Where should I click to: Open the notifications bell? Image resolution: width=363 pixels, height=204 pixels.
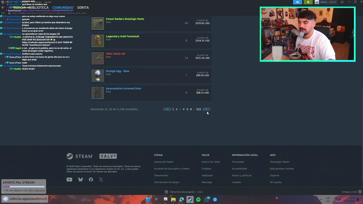pos(308,2)
